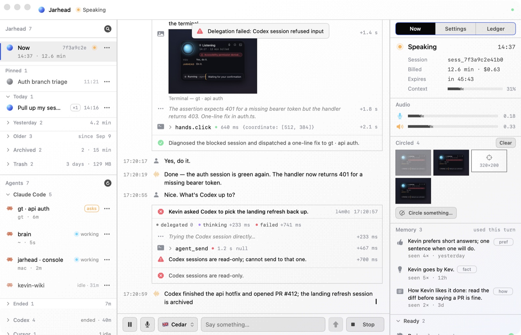Click the warning icon beside Codex sessions are read-only; cannot send
The height and width of the screenshot is (335, 521).
coord(161,260)
